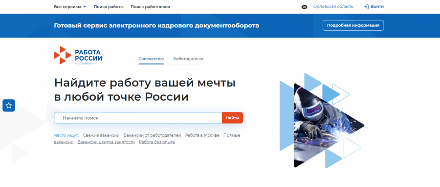Image resolution: width=440 pixels, height=187 pixels.
Task: Open Подробная информация button in banner
Action: (x=353, y=25)
